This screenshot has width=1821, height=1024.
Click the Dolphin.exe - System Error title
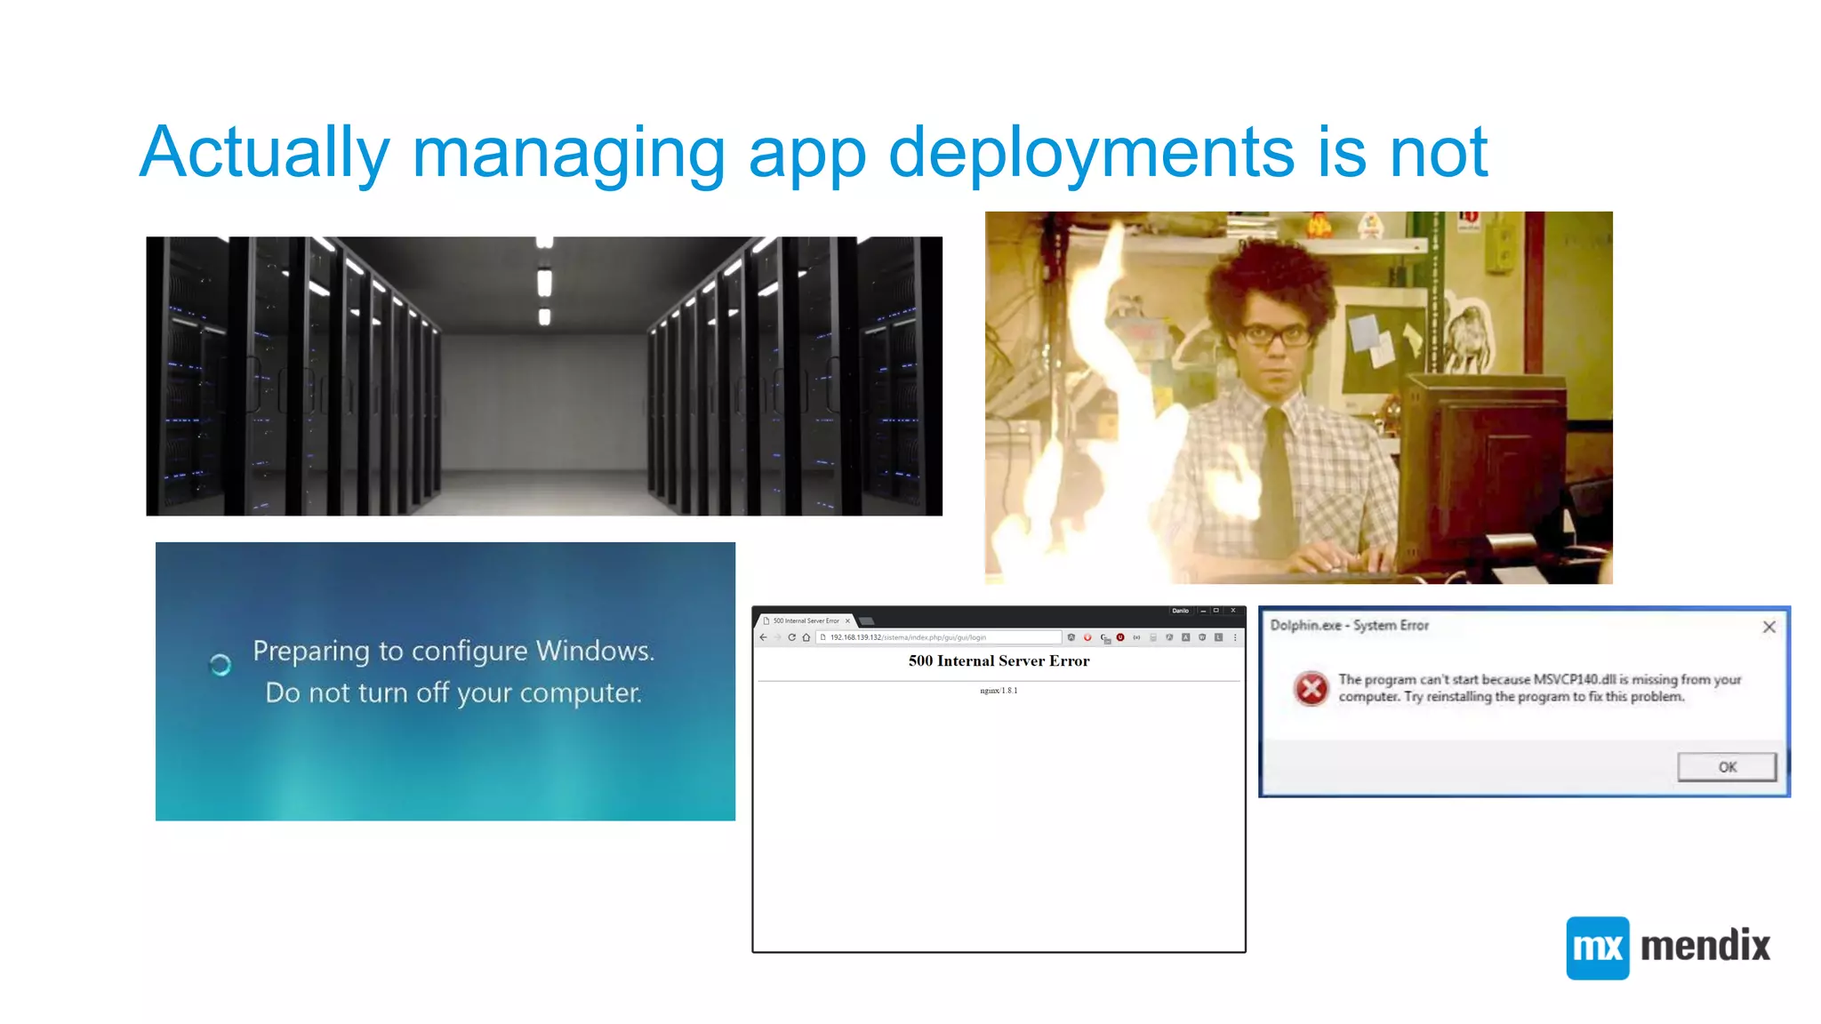(1350, 626)
